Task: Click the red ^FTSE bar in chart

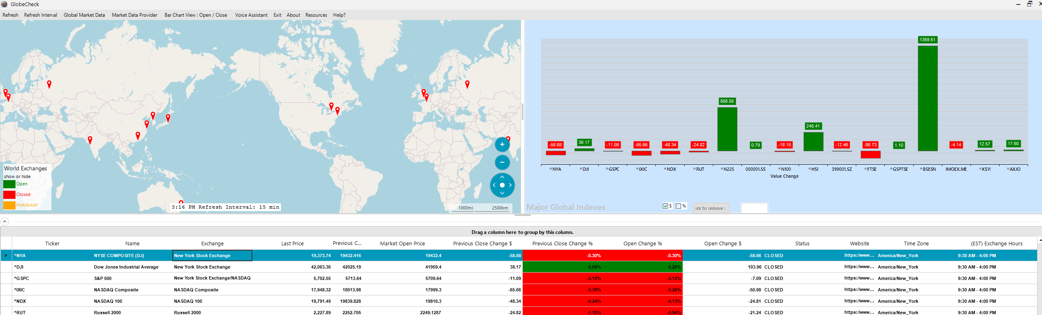Action: 871,155
